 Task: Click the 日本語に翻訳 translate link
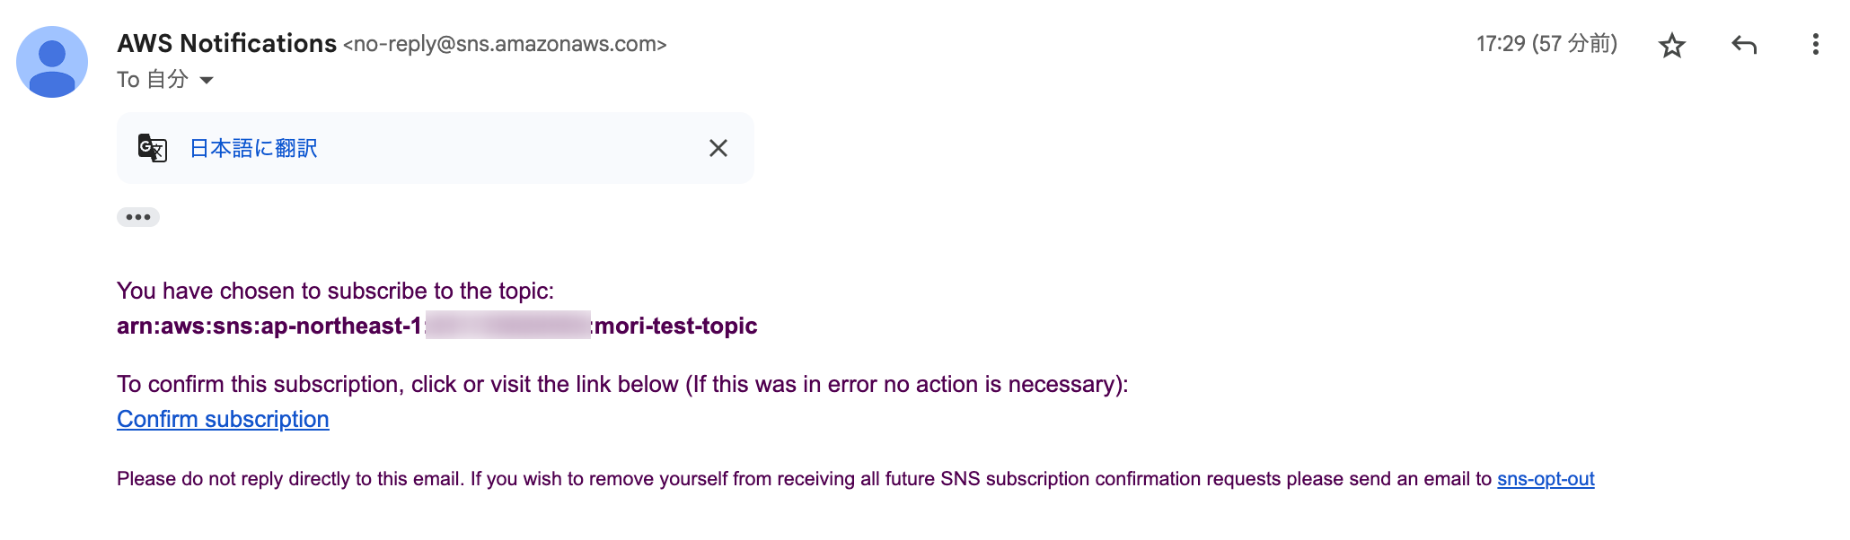pyautogui.click(x=253, y=148)
